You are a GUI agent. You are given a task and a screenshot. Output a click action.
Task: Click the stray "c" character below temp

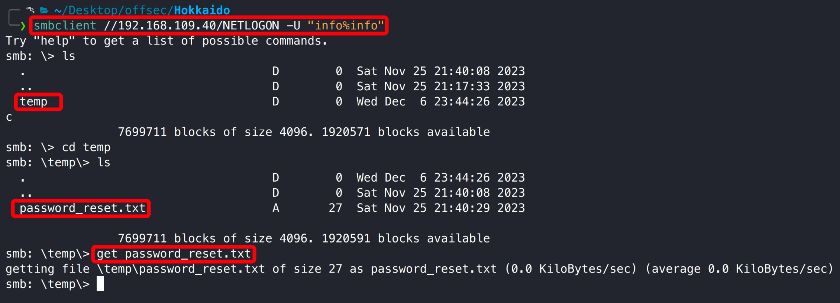coord(9,117)
